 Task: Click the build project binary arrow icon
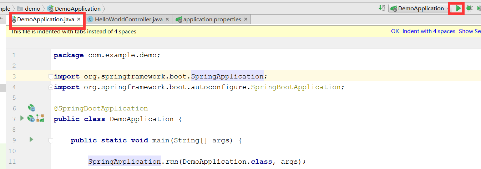coord(382,8)
